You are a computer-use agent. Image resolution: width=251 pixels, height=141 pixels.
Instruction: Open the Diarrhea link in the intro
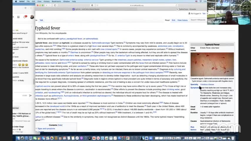pos(74,53)
